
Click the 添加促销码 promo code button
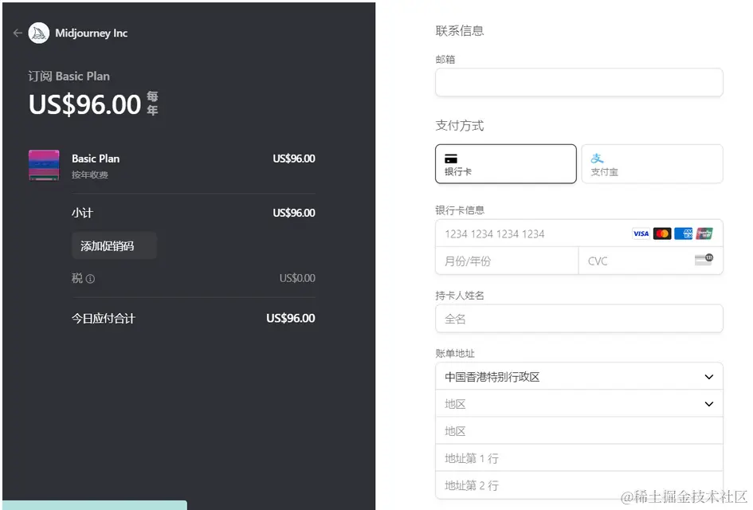pyautogui.click(x=114, y=246)
